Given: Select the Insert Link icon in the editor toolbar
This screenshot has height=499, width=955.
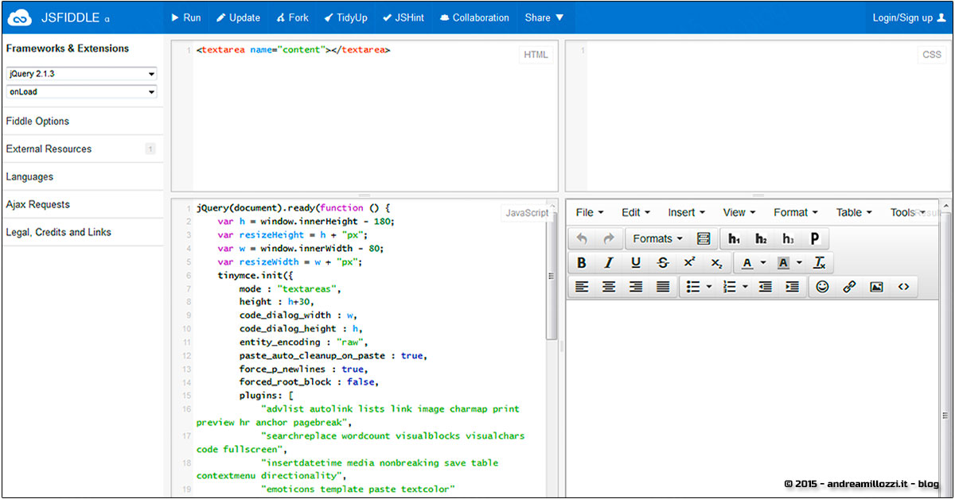Looking at the screenshot, I should [x=849, y=287].
